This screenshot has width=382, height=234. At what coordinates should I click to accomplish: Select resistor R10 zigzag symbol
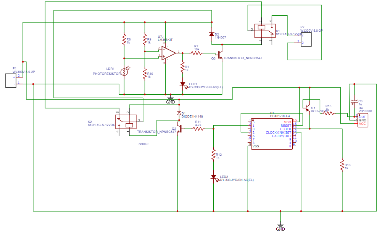pos(145,74)
